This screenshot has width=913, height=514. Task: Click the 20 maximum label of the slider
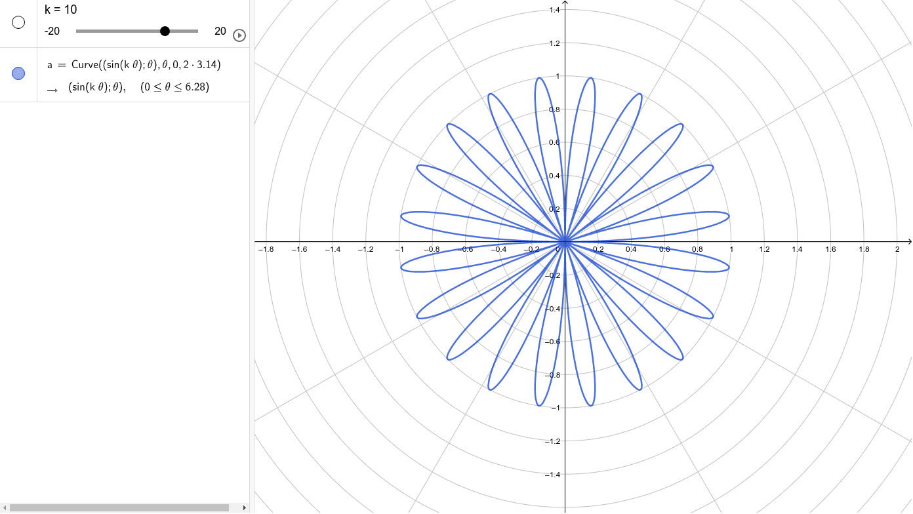pos(220,31)
